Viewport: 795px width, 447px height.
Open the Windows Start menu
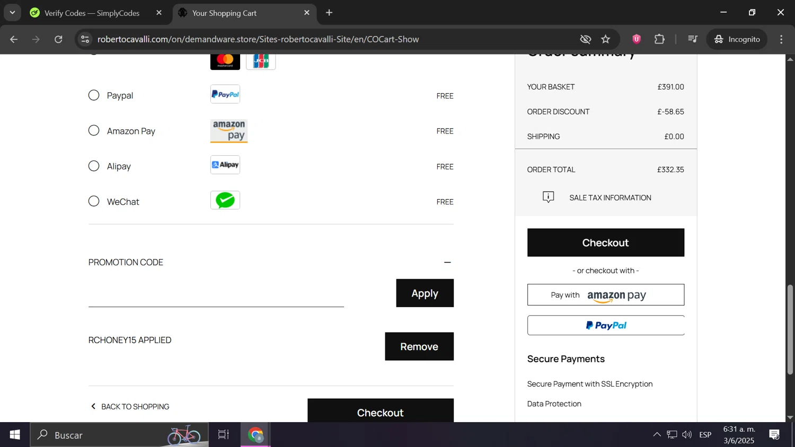pyautogui.click(x=15, y=435)
